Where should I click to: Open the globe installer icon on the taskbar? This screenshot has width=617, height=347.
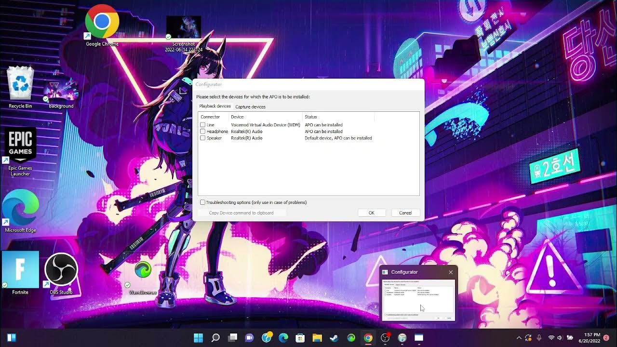coord(402,338)
